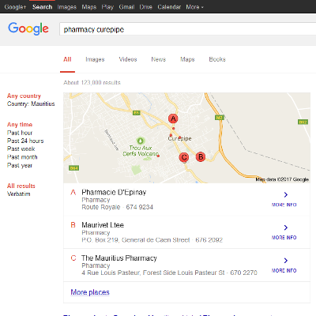The height and width of the screenshot is (316, 316).
Task: Open the More dropdown in top bar
Action: (194, 7)
